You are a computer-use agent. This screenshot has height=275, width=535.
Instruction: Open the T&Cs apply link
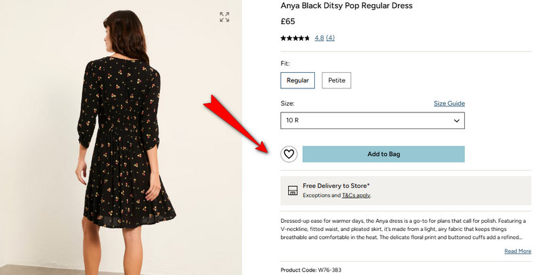click(x=356, y=195)
